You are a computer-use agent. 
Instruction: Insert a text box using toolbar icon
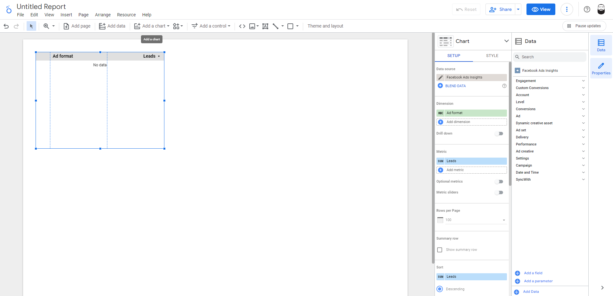click(x=265, y=26)
